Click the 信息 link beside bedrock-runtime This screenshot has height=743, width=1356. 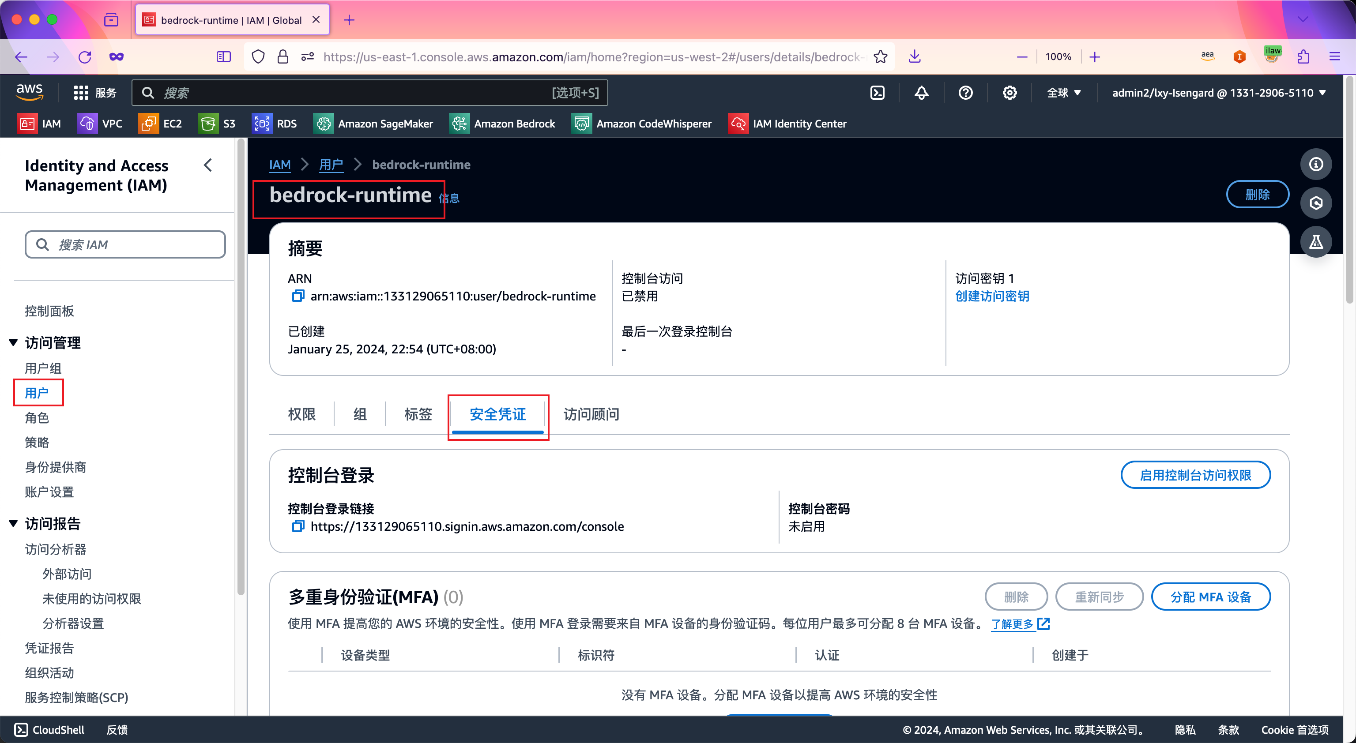(449, 198)
